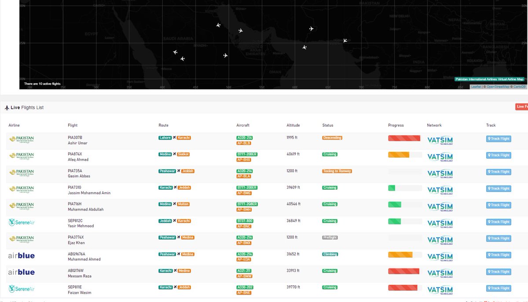Click the SereneAir logo for SEP811E
Image resolution: width=528 pixels, height=302 pixels.
22,289
